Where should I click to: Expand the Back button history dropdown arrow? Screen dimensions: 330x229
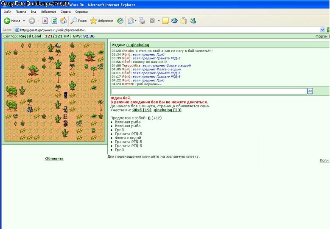click(24, 21)
